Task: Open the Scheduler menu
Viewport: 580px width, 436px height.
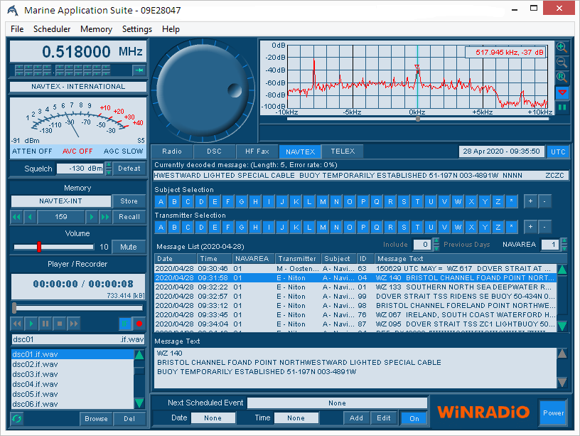Action: (50, 29)
